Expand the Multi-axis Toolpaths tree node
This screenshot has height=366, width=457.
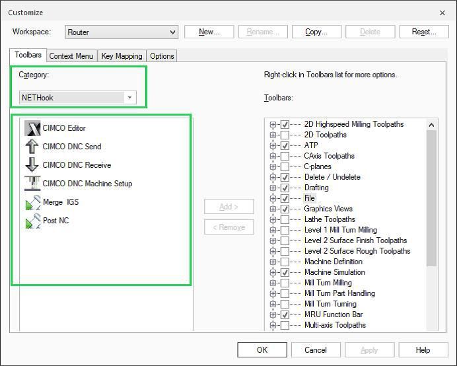click(x=273, y=325)
